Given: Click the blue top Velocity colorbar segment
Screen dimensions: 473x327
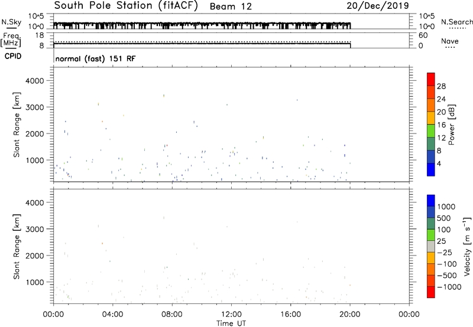Looking at the screenshot, I should click(431, 201).
